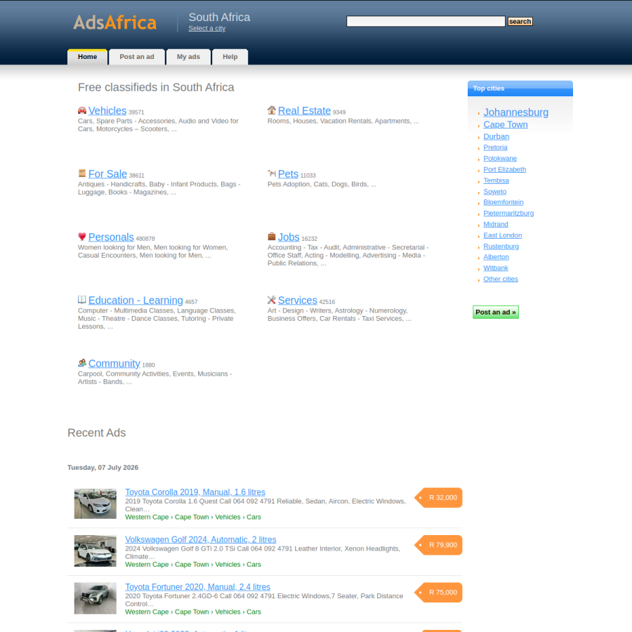Open the Pets category link
This screenshot has height=632, width=632.
tap(288, 174)
